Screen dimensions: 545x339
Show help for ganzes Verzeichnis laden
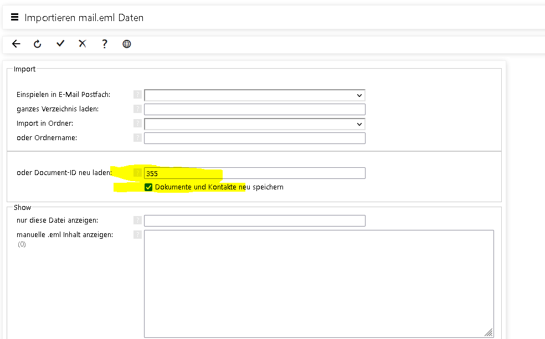pyautogui.click(x=137, y=109)
